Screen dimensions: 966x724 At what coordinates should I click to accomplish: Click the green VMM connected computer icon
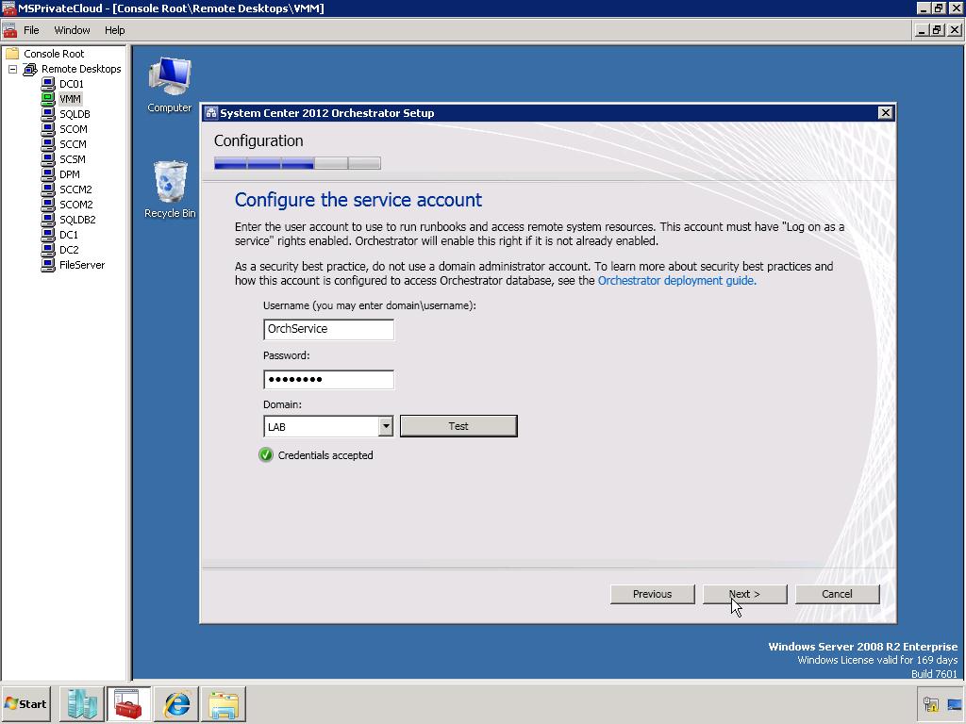coord(48,98)
